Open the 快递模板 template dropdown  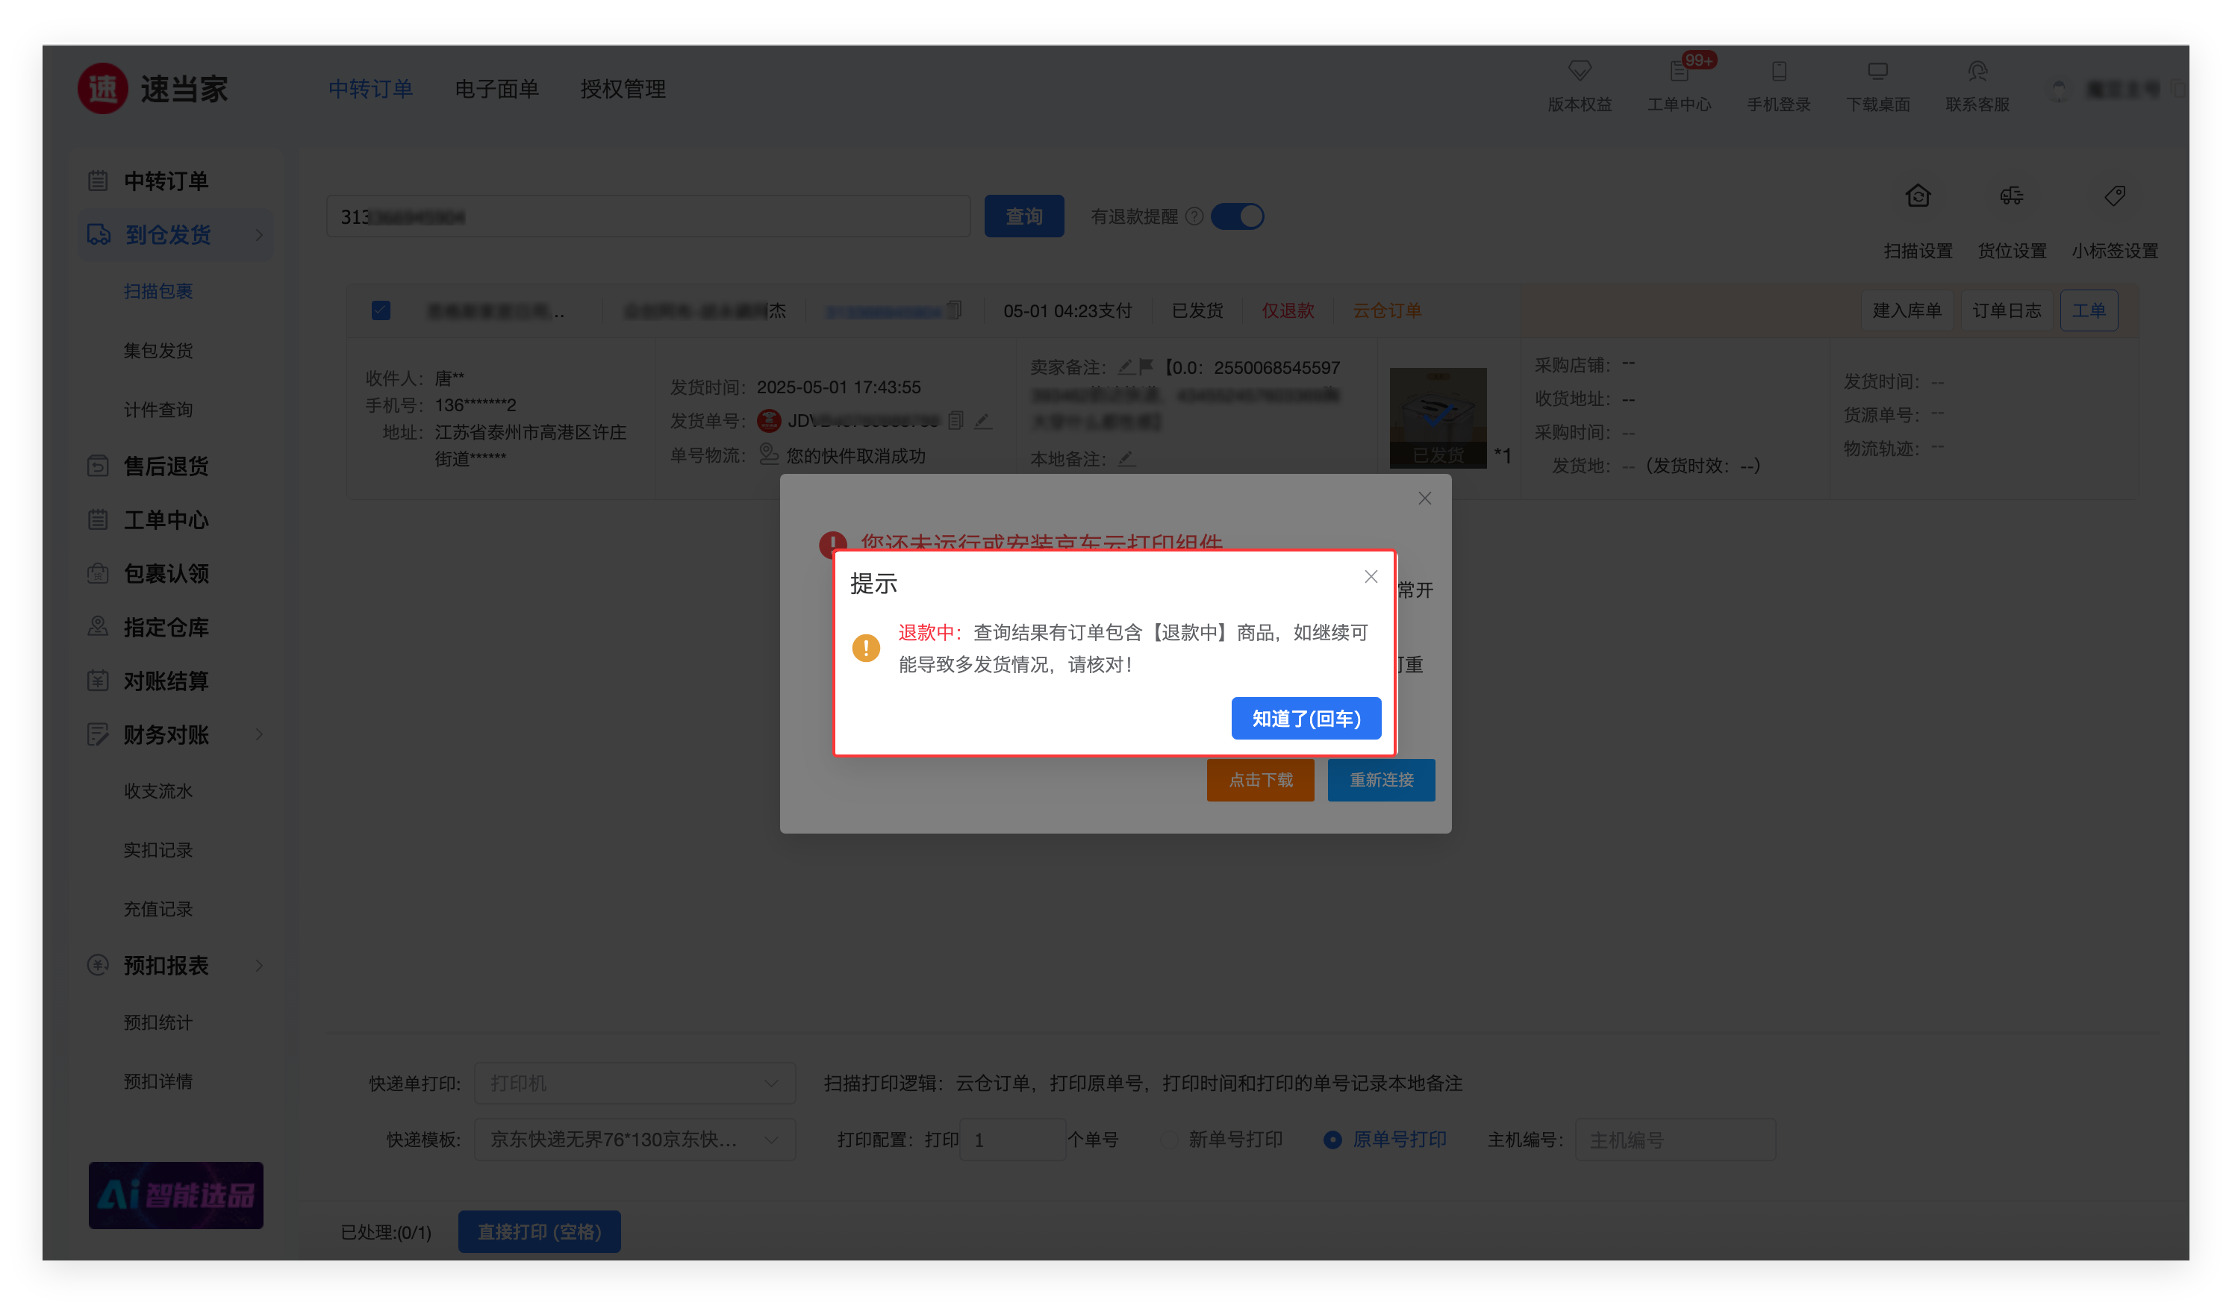tap(635, 1140)
